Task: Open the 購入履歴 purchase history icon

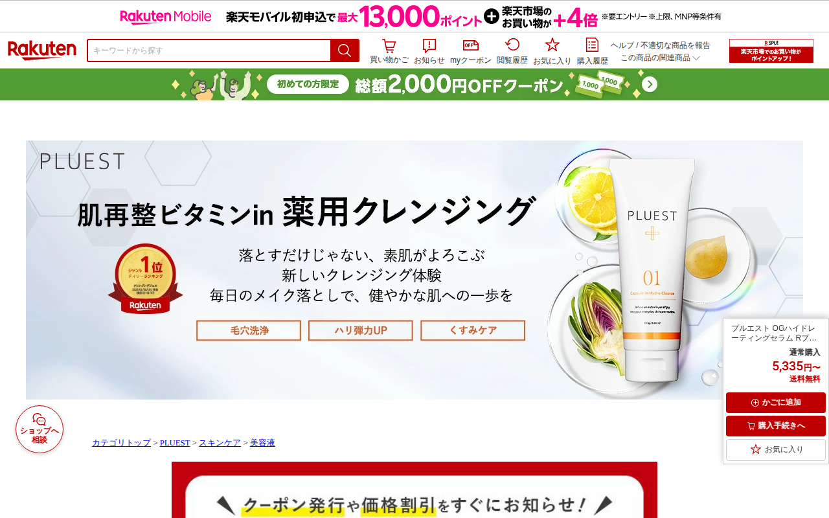Action: [593, 51]
